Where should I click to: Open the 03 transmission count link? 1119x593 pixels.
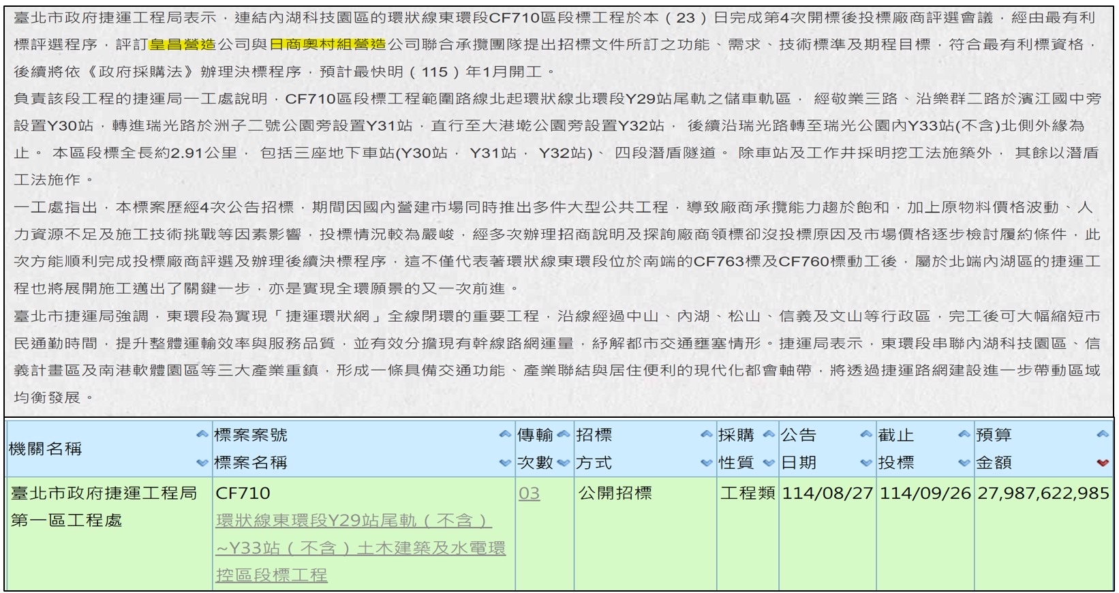pos(529,493)
